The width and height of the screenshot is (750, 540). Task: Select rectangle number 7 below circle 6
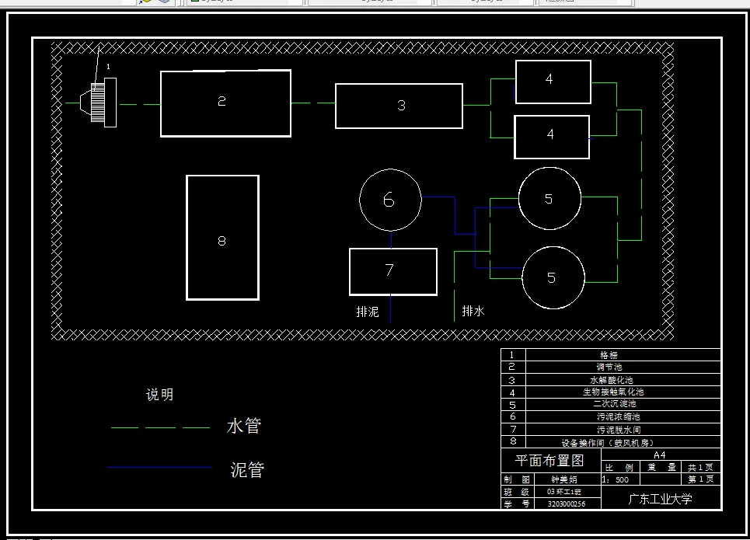click(393, 272)
